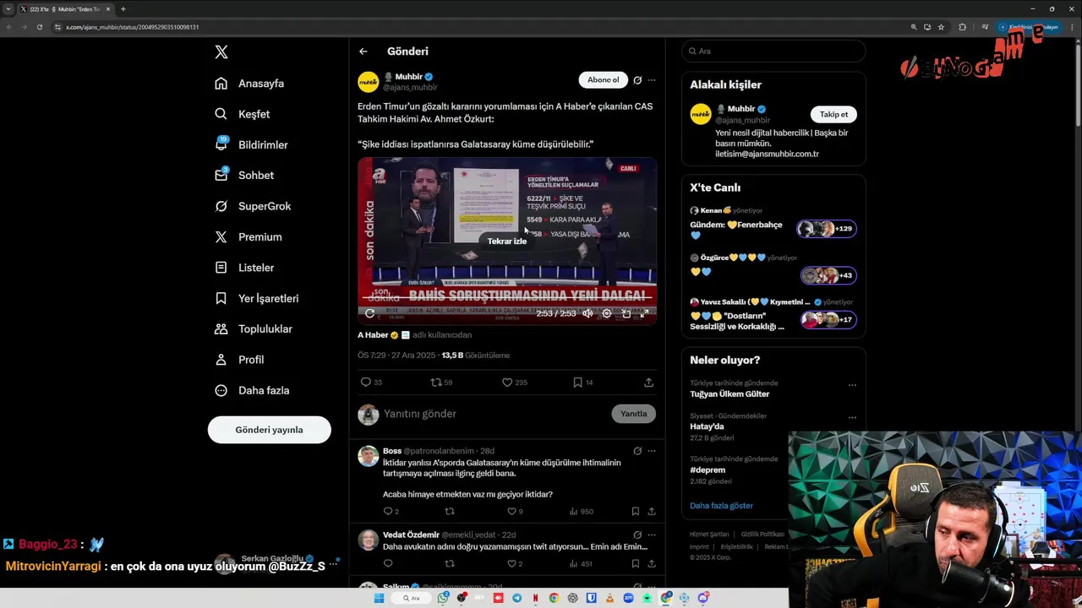Viewport: 1082px width, 608px height.
Task: Open more options for Hatay'da trend
Action: [852, 417]
